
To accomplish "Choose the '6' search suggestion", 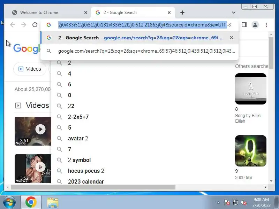I will 69,84.
